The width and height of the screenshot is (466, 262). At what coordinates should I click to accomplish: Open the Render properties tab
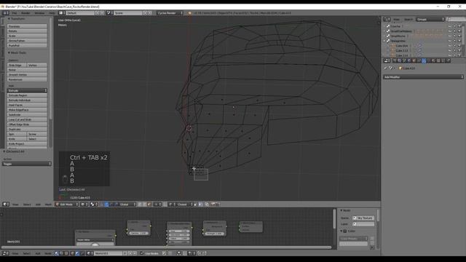click(x=395, y=60)
